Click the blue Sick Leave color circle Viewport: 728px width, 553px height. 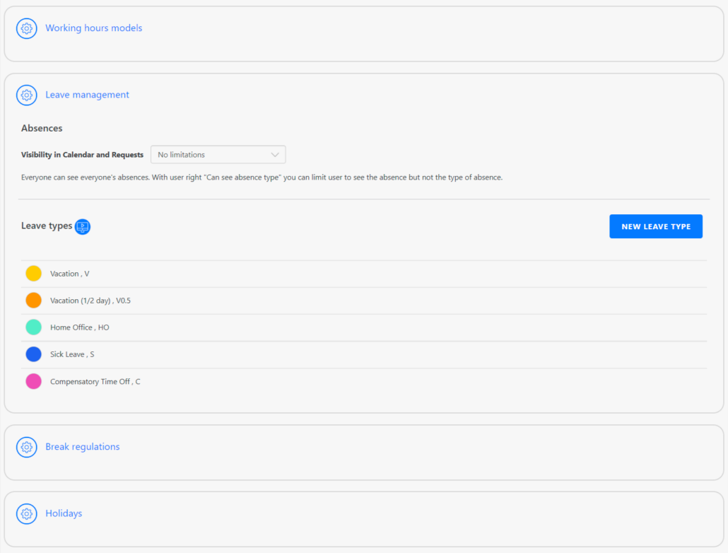pos(33,354)
